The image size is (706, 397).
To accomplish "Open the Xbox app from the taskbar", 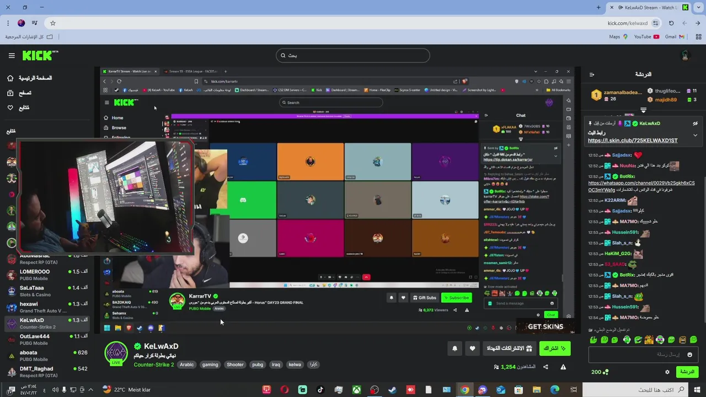I will (356, 390).
